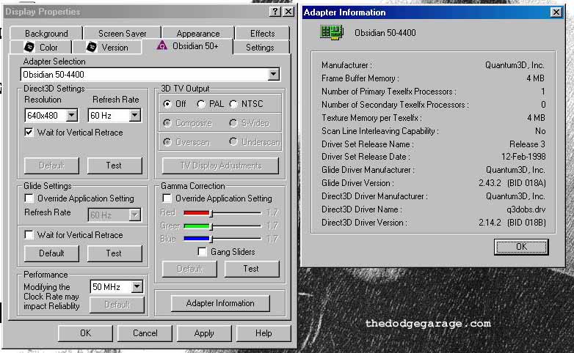The width and height of the screenshot is (574, 353).
Task: Check the Gang Sliders box
Action: click(202, 251)
